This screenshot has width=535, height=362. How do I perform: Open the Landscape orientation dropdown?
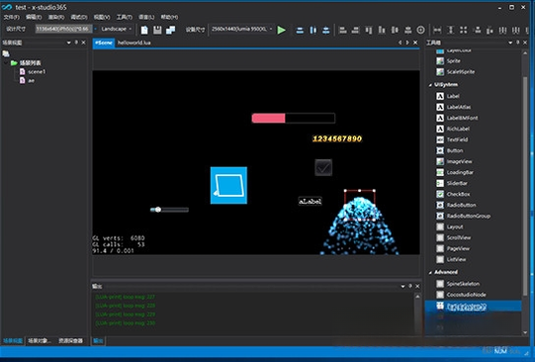(x=117, y=29)
